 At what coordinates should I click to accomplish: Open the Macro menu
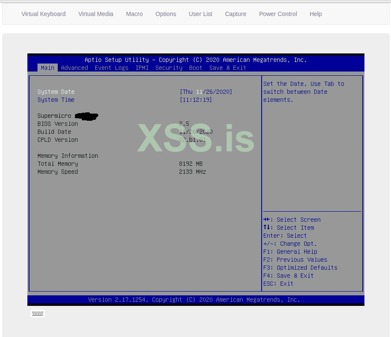pyautogui.click(x=134, y=14)
